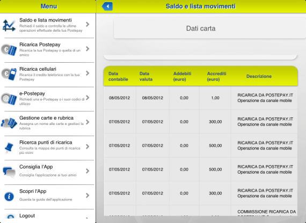
Task: Click the Saldo e lista movimenti page title
Action: click(201, 6)
